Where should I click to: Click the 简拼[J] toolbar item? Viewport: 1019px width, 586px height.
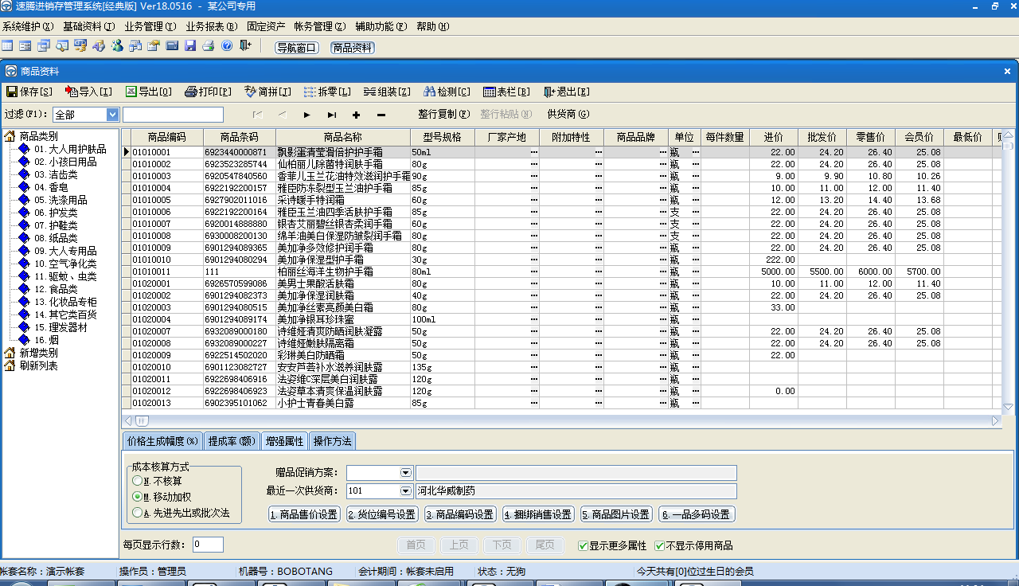(x=268, y=92)
